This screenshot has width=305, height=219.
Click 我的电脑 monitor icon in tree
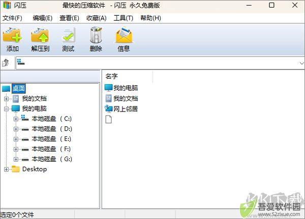[16, 109]
